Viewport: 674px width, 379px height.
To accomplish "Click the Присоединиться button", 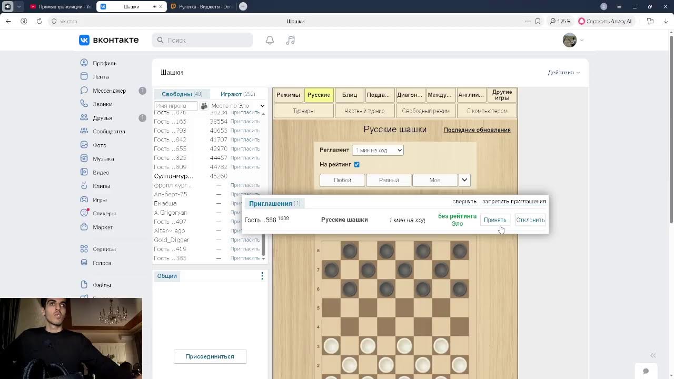I will 210,356.
